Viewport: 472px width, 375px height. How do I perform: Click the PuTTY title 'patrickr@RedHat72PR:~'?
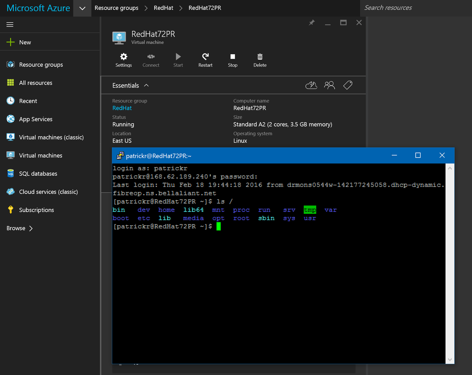click(159, 156)
